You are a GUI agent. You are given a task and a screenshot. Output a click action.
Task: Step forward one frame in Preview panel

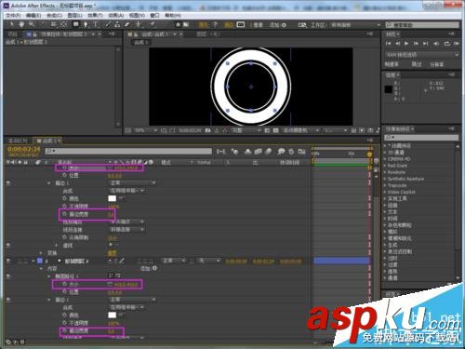pos(416,44)
